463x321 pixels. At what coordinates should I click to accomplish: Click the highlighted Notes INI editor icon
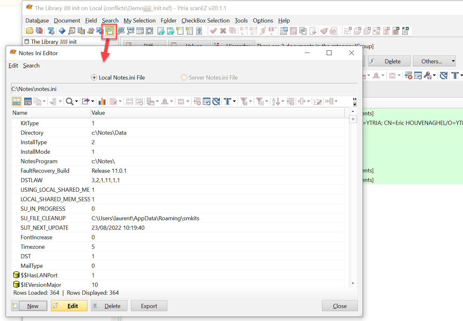109,31
